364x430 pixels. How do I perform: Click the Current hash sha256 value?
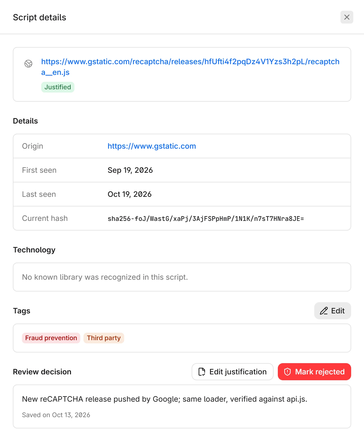coord(206,219)
